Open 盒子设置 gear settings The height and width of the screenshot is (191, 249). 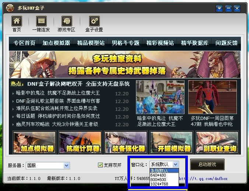(x=94, y=21)
